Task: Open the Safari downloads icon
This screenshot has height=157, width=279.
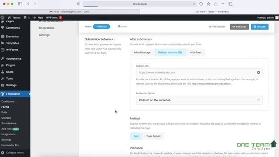Action: (x=201, y=4)
